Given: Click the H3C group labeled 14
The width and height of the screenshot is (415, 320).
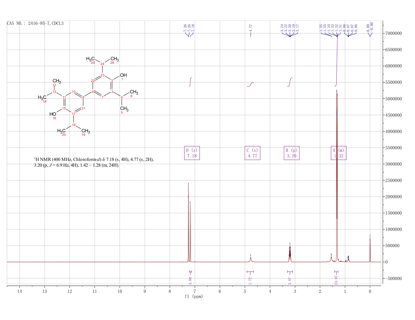Looking at the screenshot, I should [x=42, y=97].
